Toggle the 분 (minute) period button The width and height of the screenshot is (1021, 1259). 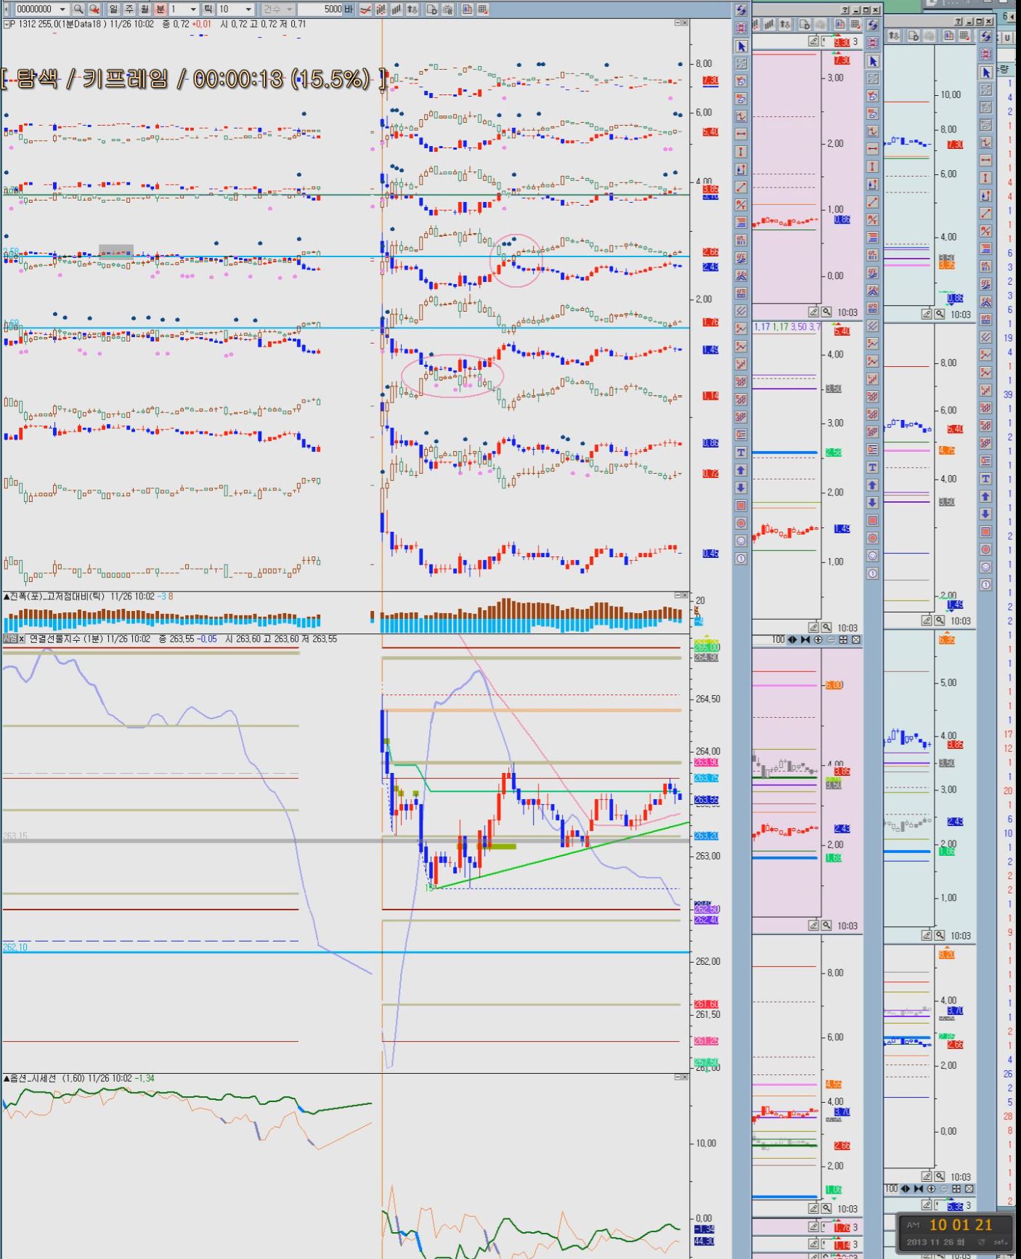pos(160,9)
